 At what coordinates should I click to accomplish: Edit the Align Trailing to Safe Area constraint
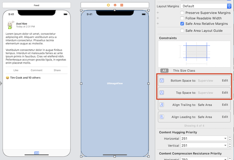pos(225,105)
